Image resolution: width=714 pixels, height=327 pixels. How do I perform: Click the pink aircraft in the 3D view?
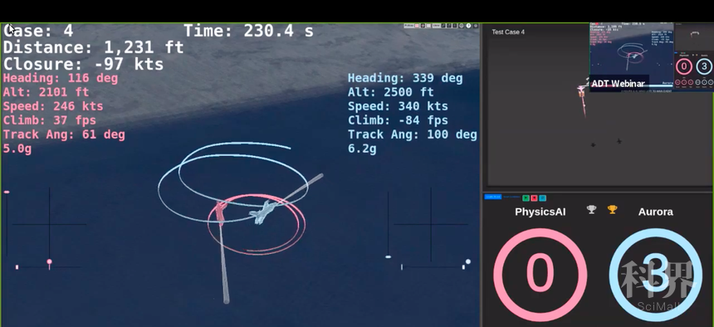click(221, 212)
